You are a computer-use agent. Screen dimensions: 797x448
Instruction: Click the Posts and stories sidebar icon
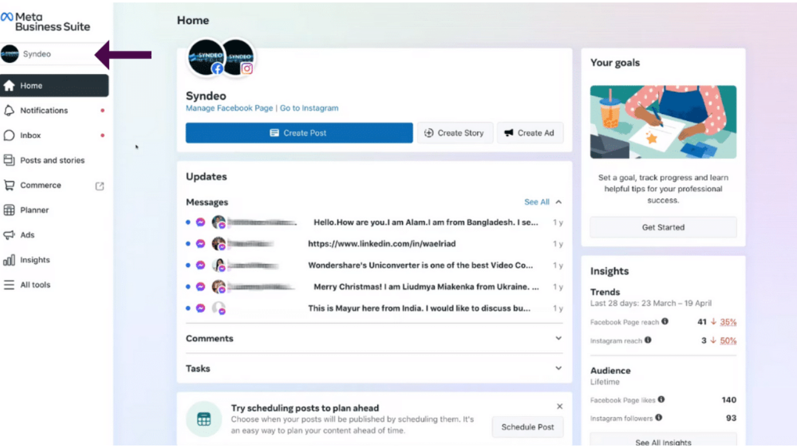[9, 160]
